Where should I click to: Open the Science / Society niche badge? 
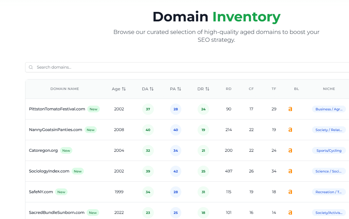coord(329,171)
